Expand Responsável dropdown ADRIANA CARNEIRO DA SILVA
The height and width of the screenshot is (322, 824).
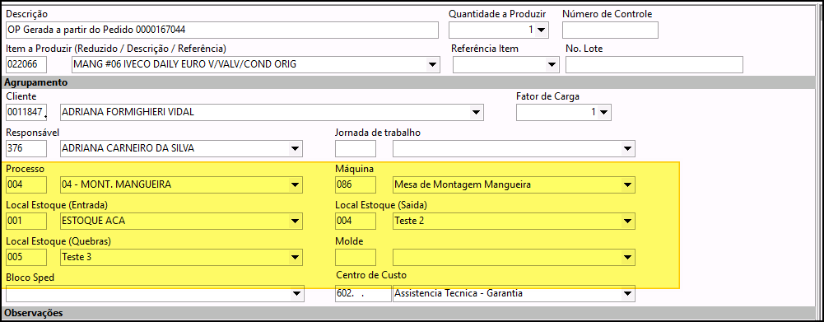click(x=296, y=148)
